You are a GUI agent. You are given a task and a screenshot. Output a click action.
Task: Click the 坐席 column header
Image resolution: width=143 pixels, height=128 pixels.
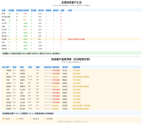22,67
